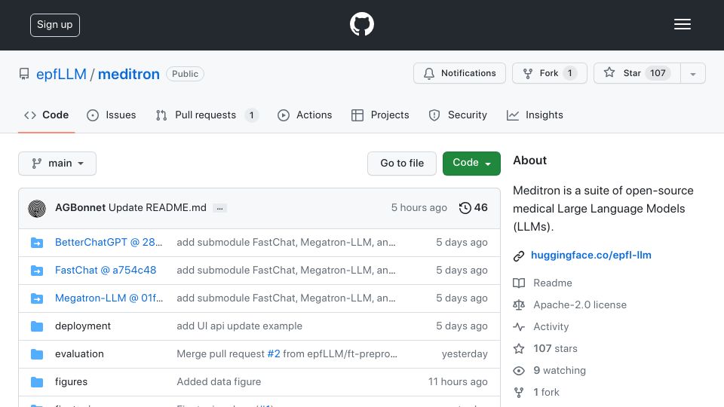Screen dimensions: 724x407
Task: Click the Star count badge 107
Action: pyautogui.click(x=658, y=73)
